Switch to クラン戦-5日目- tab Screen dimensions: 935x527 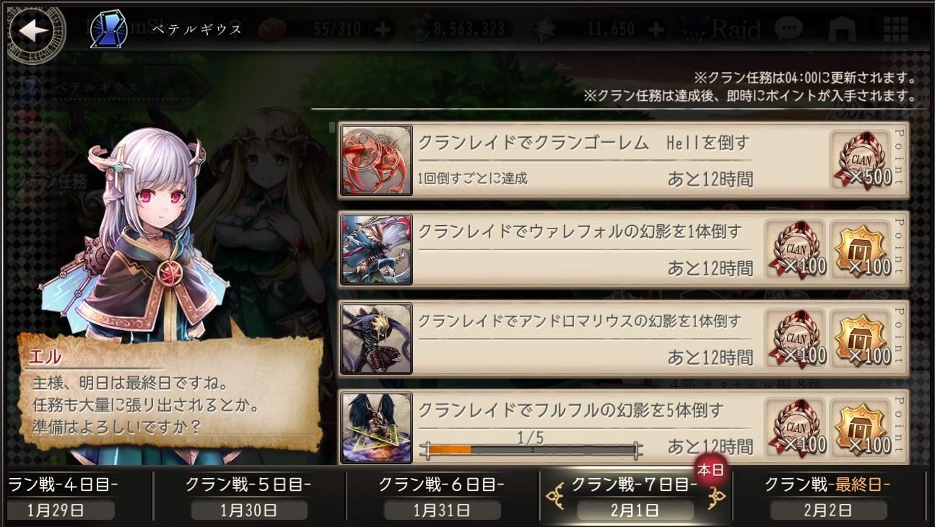point(249,497)
